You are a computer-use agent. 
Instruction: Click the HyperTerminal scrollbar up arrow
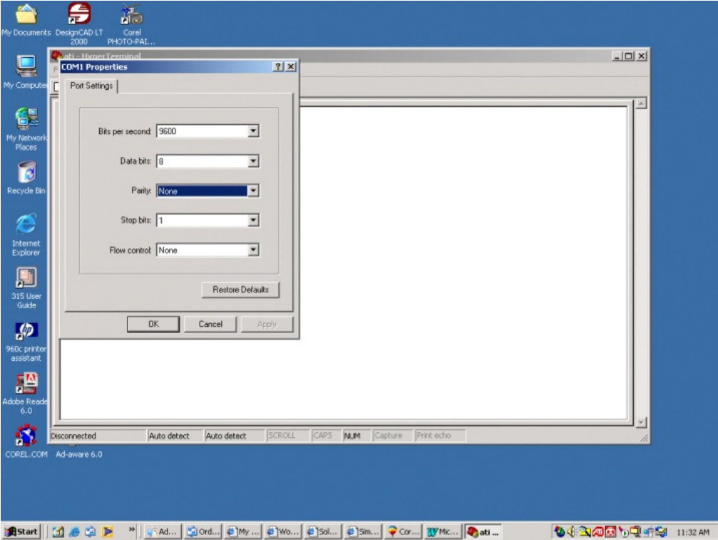click(x=641, y=104)
